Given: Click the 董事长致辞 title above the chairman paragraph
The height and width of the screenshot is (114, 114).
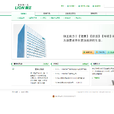Looking at the screenshot, I should [x=40, y=69].
